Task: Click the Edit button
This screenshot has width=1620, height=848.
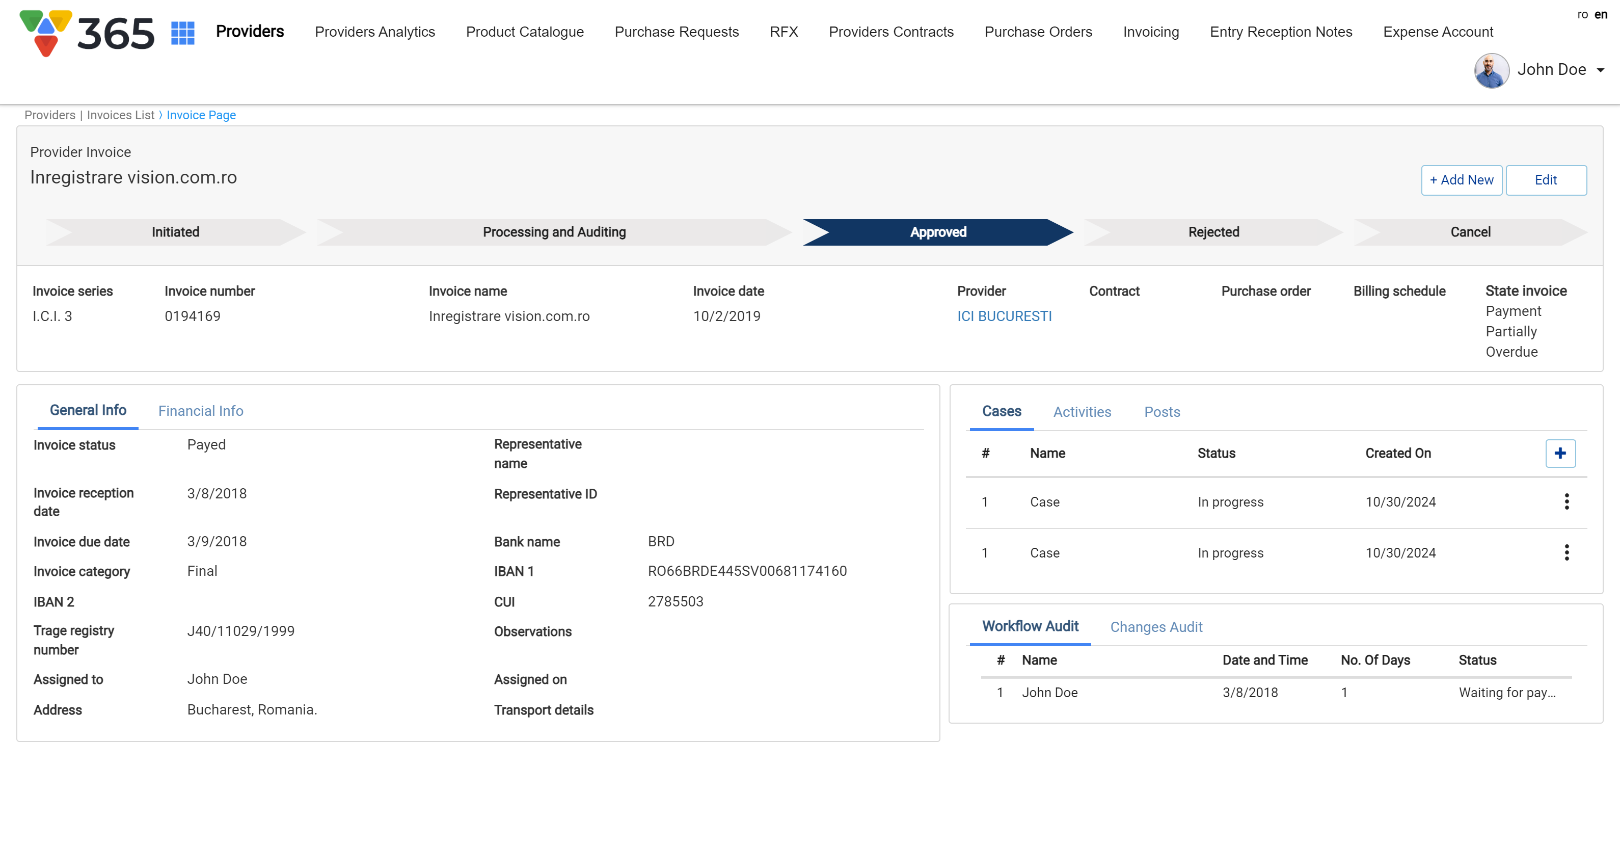Action: click(x=1545, y=180)
